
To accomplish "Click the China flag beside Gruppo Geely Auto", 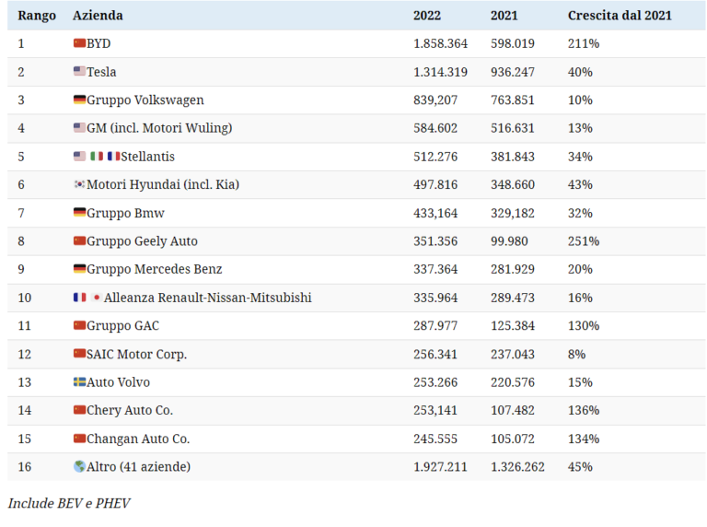I will click(79, 240).
